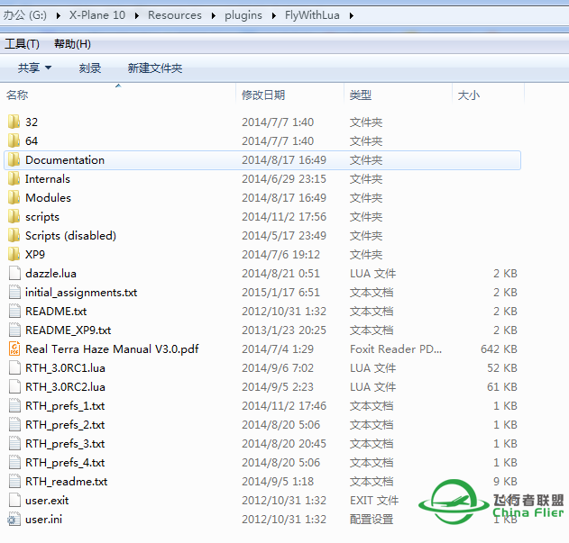Click the initial_assignments.txt file icon

[14, 292]
